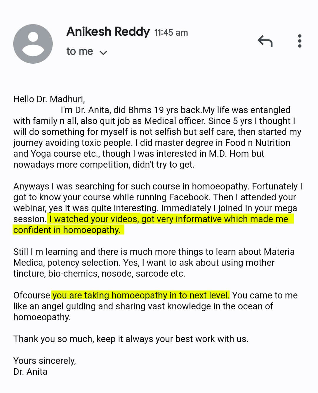
Task: Click 'Materia' in the fourth paragraph
Action: pyautogui.click(x=279, y=252)
